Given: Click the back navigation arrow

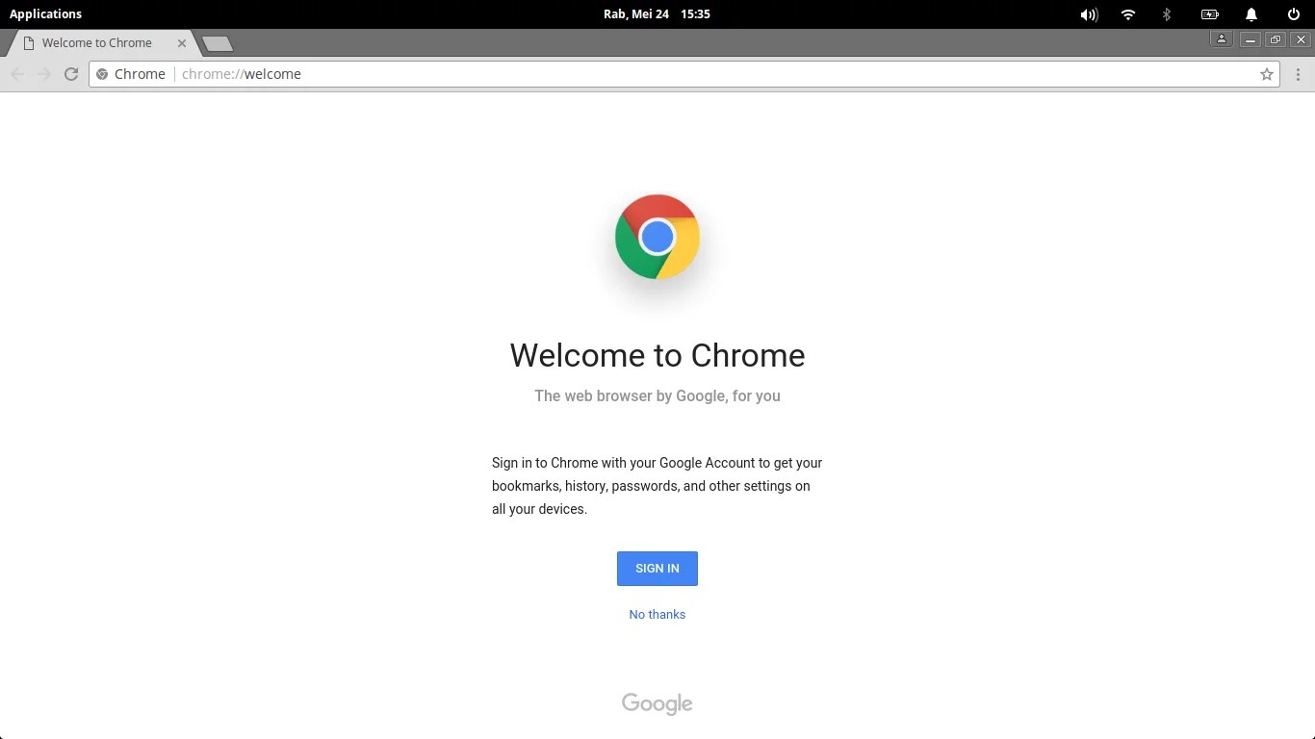Looking at the screenshot, I should coord(17,74).
